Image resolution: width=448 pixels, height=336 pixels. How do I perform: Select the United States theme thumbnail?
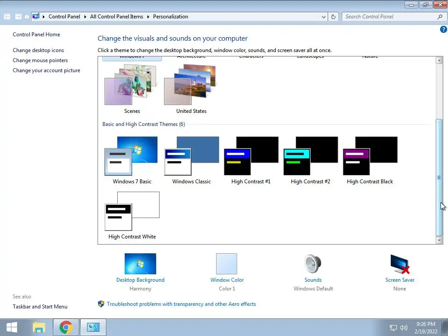click(x=190, y=84)
